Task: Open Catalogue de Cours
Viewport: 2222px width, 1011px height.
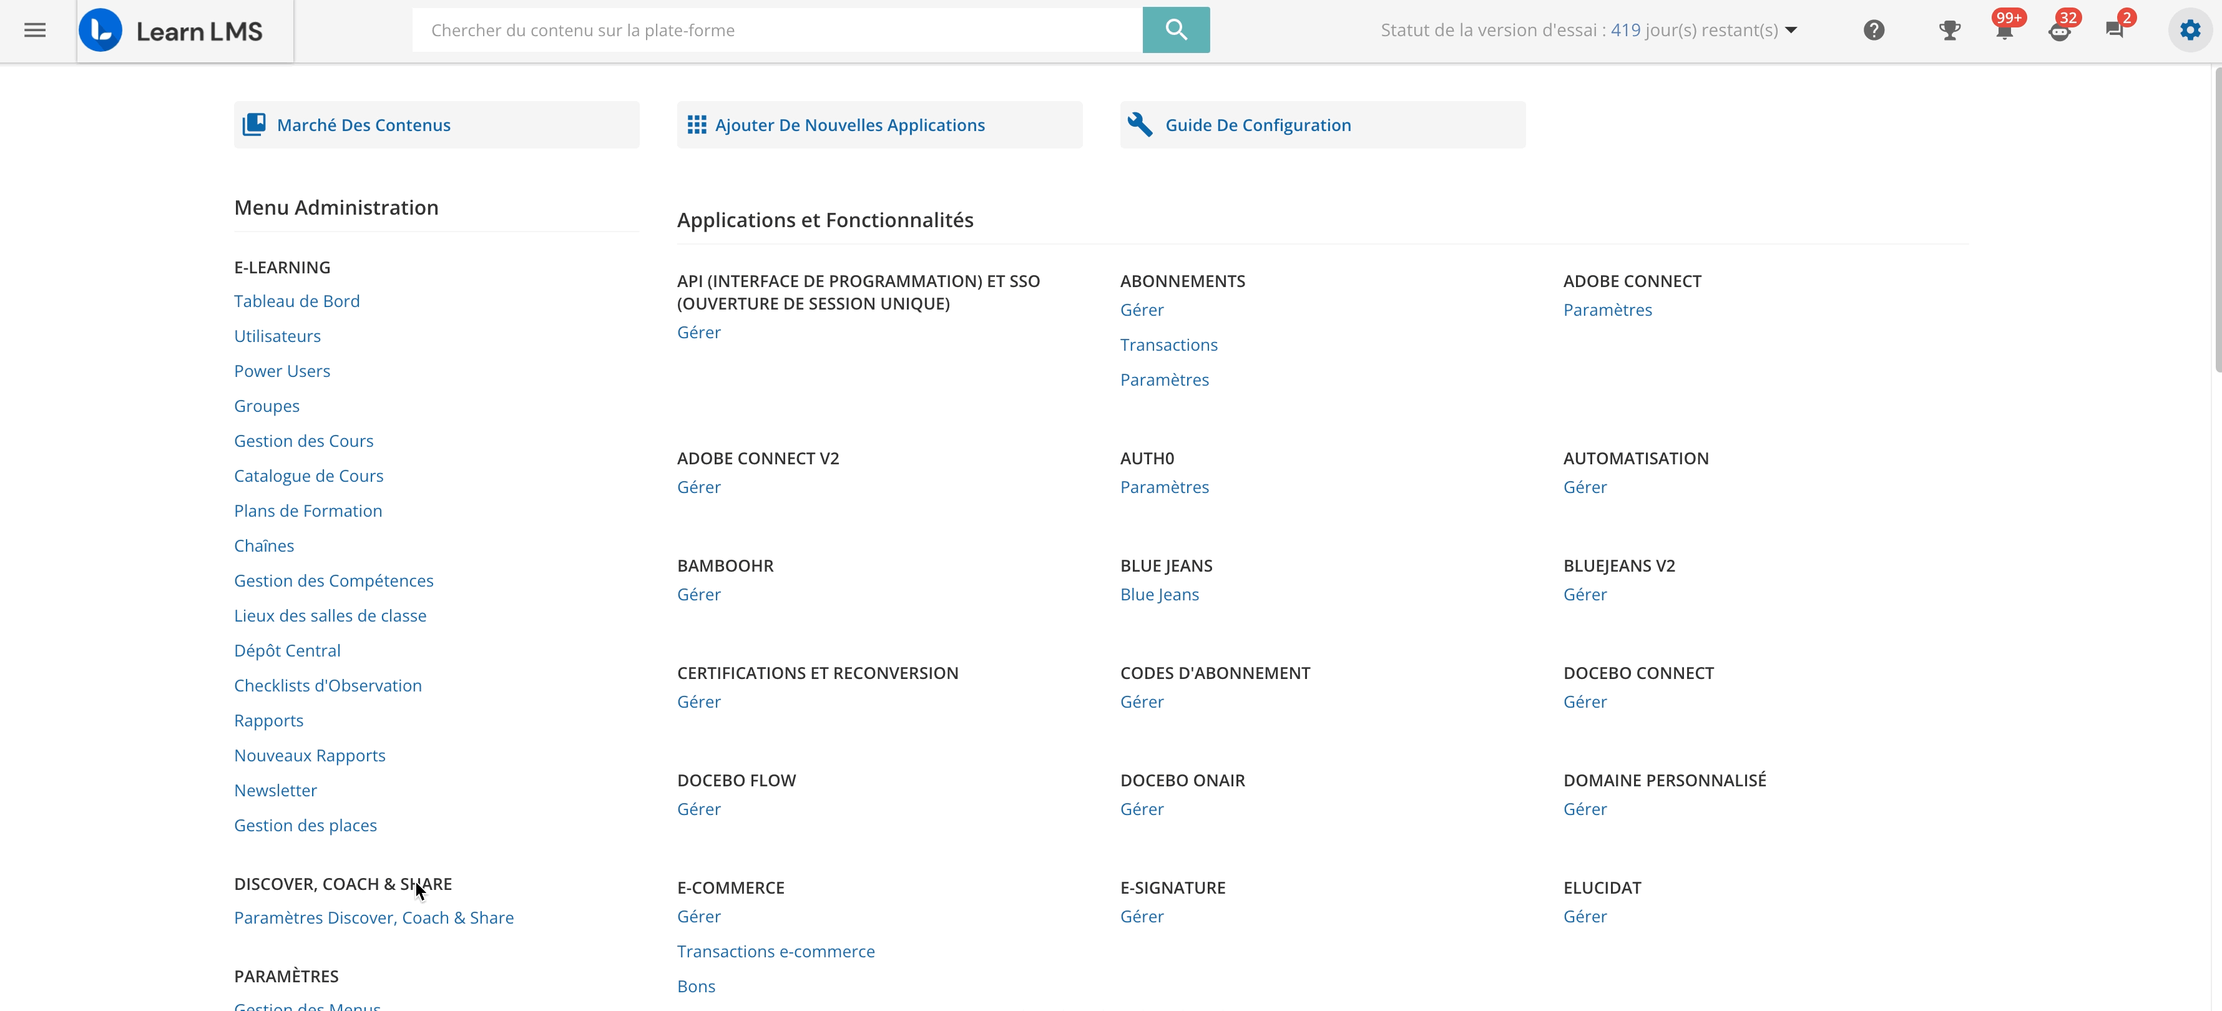Action: [x=309, y=476]
